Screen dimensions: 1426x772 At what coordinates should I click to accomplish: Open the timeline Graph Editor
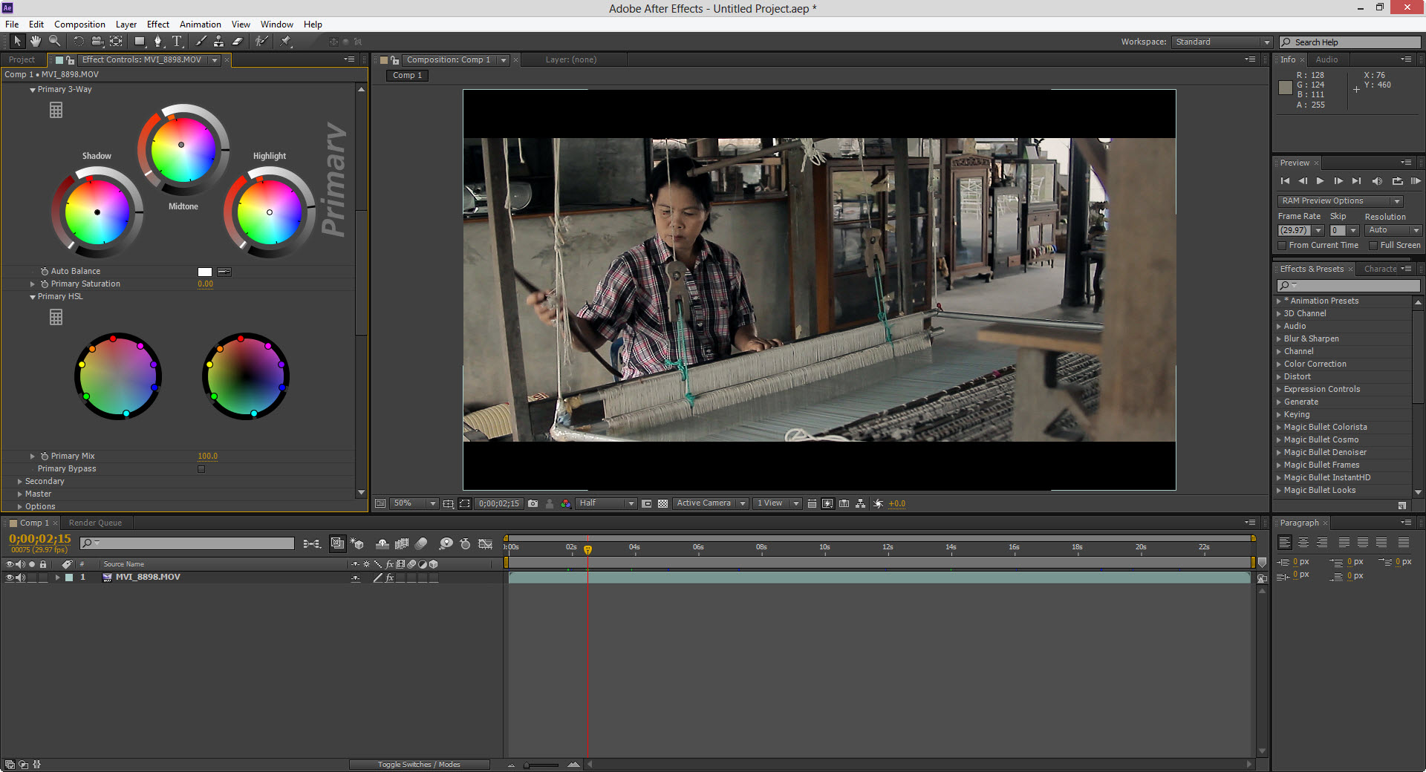pyautogui.click(x=485, y=544)
